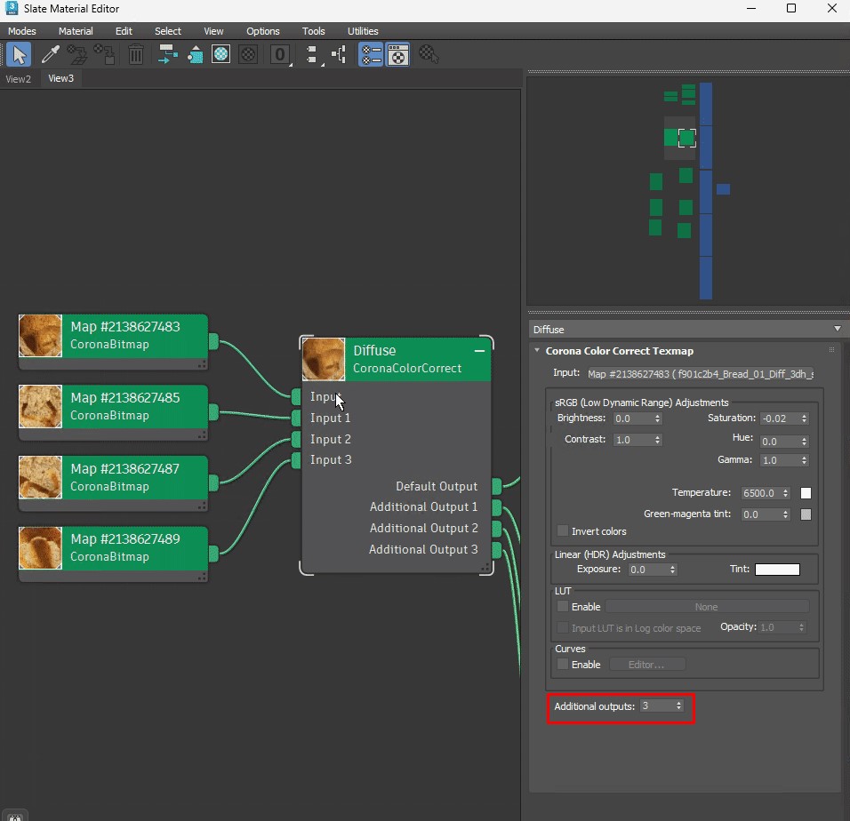Collapse the Corona Color Correct Texmap rollout
Screen dimensions: 850x821
pos(537,351)
